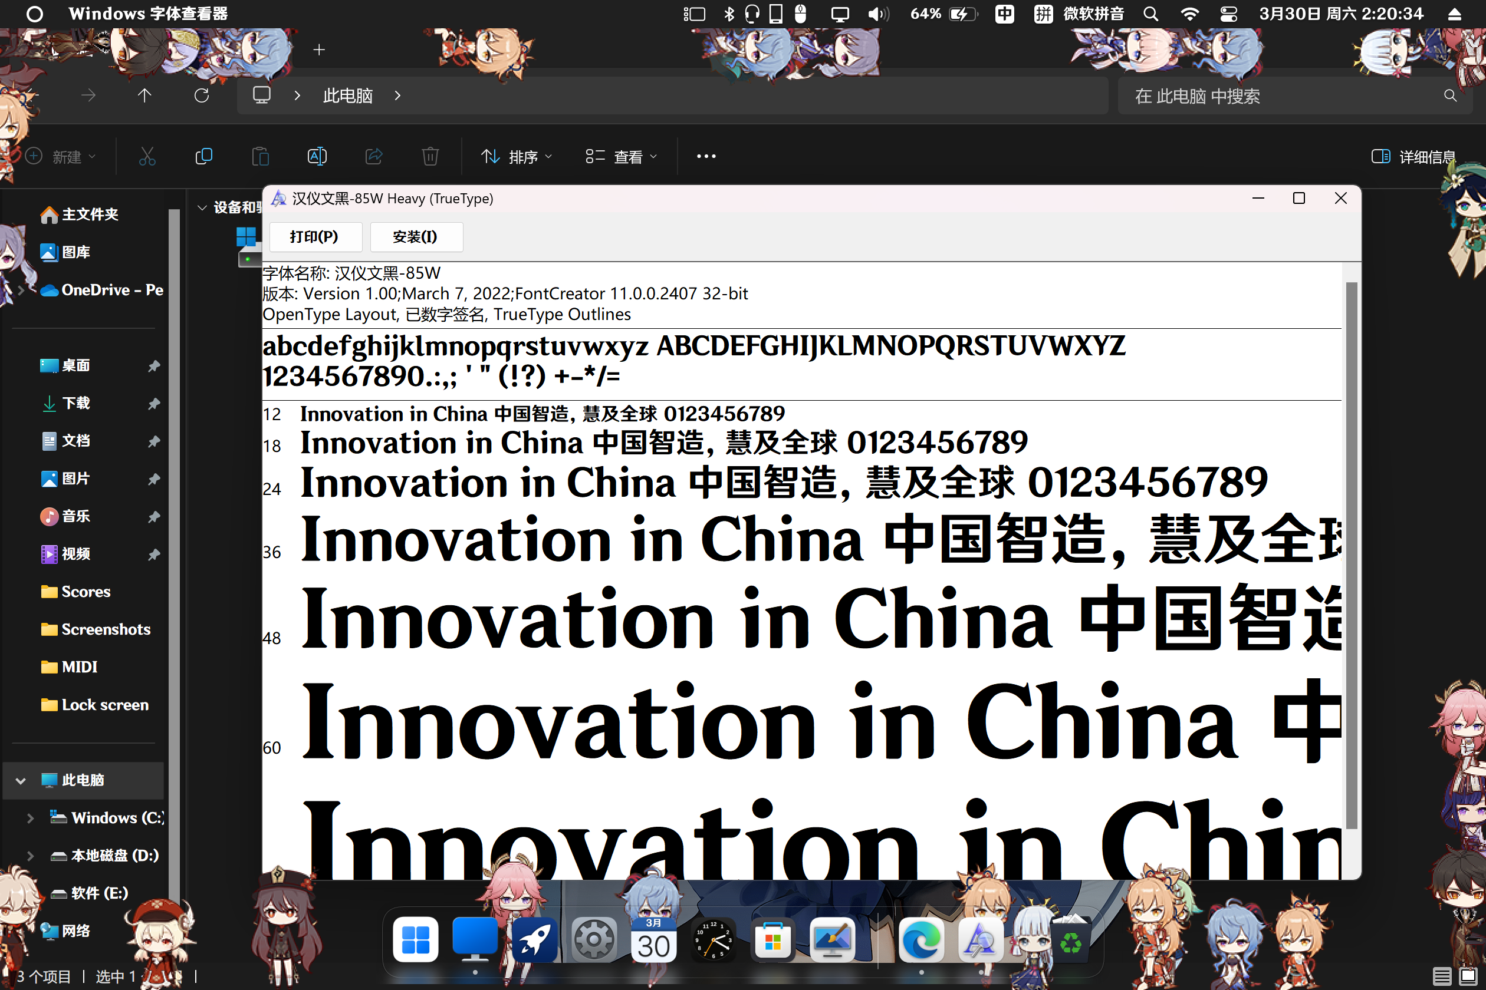Open the MIDI folder in sidebar
Image resolution: width=1486 pixels, height=990 pixels.
point(70,667)
